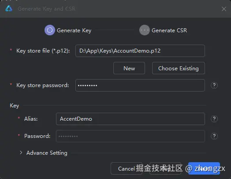231x179 pixels.
Task: Click the blue Next button
Action: [x=204, y=168]
